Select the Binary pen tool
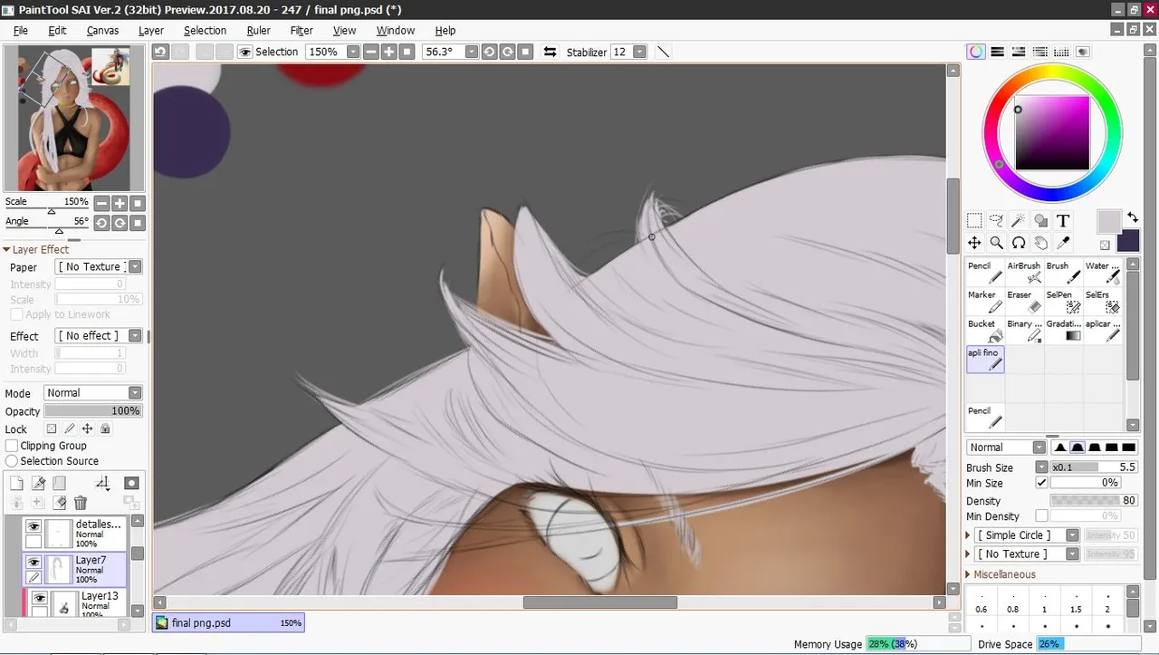The height and width of the screenshot is (655, 1159). [1024, 330]
